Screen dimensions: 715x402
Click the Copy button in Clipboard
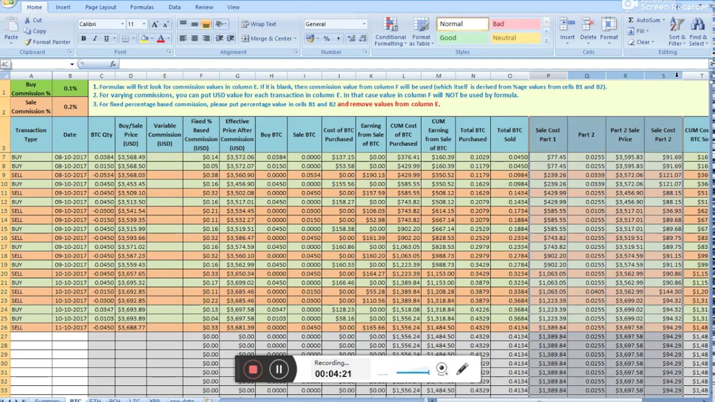[x=35, y=31]
